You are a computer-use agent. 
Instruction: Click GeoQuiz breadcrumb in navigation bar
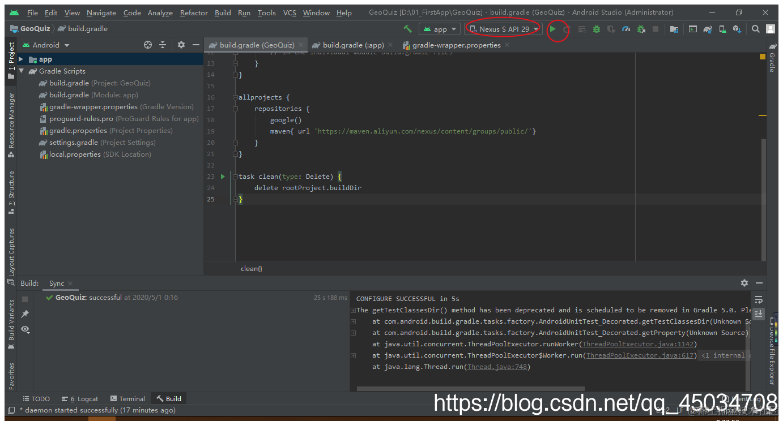[x=30, y=28]
